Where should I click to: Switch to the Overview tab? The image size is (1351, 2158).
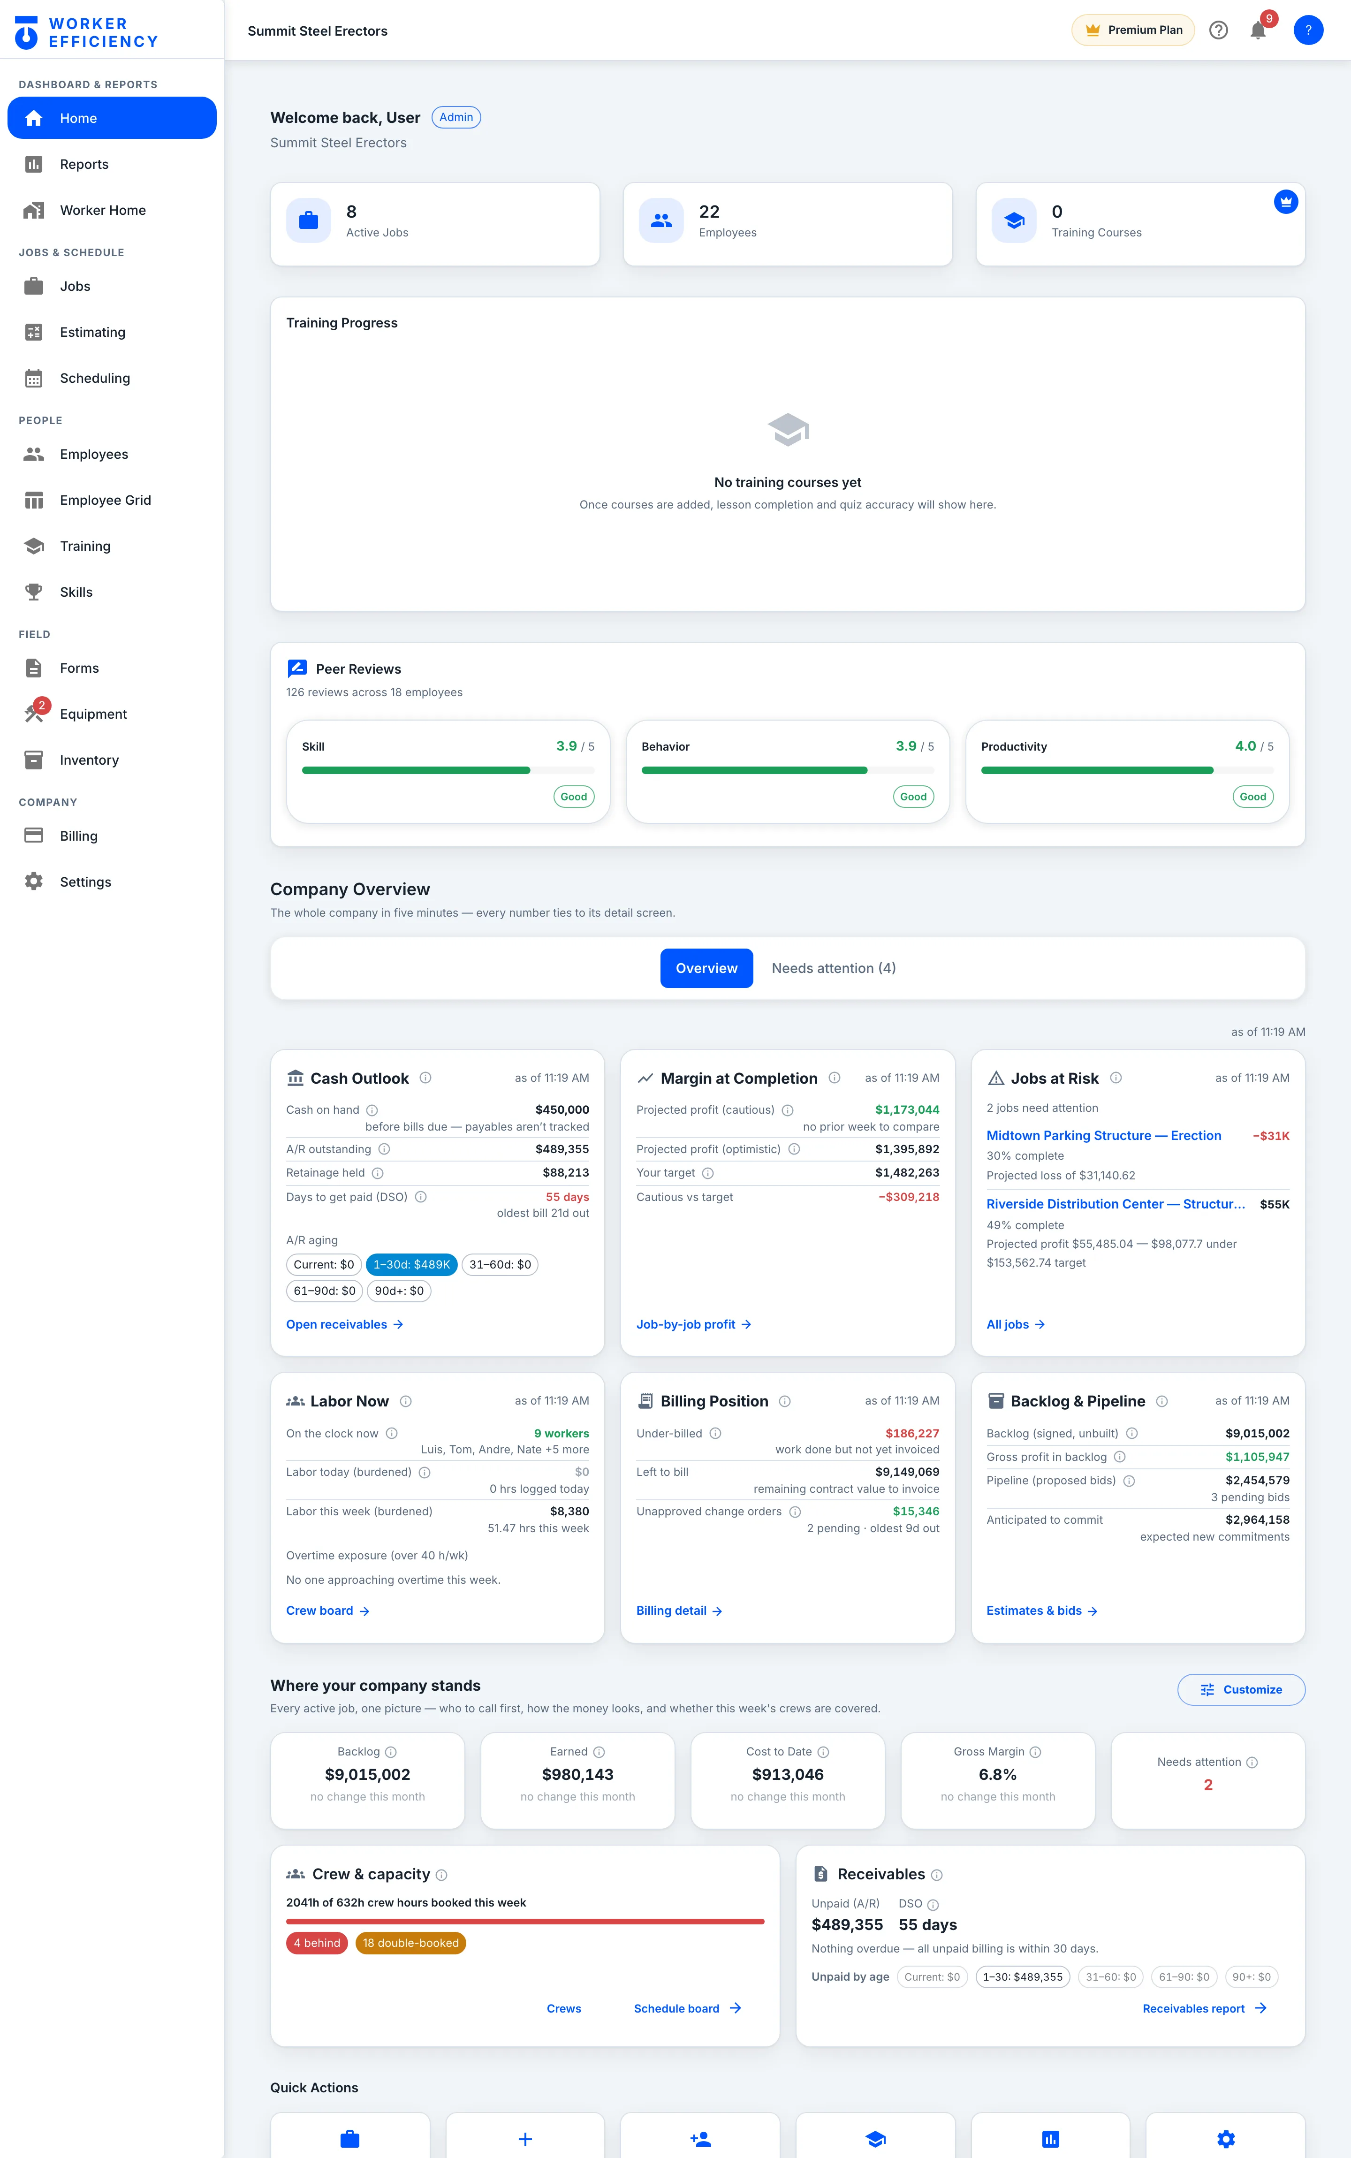pyautogui.click(x=706, y=968)
